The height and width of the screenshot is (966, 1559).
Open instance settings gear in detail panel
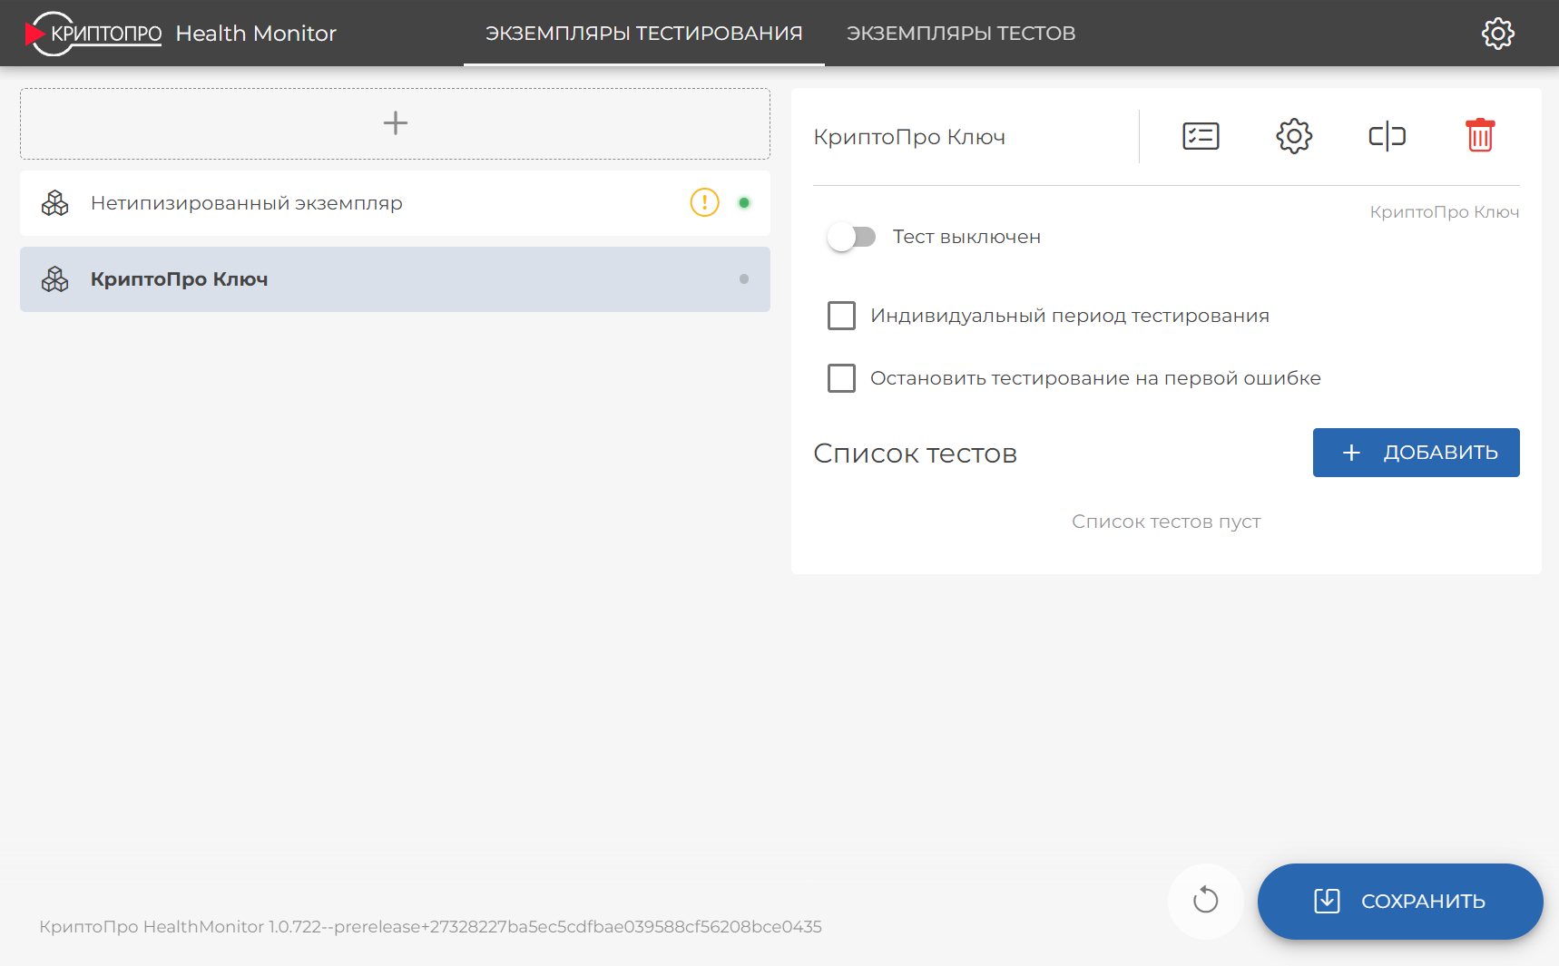point(1294,136)
